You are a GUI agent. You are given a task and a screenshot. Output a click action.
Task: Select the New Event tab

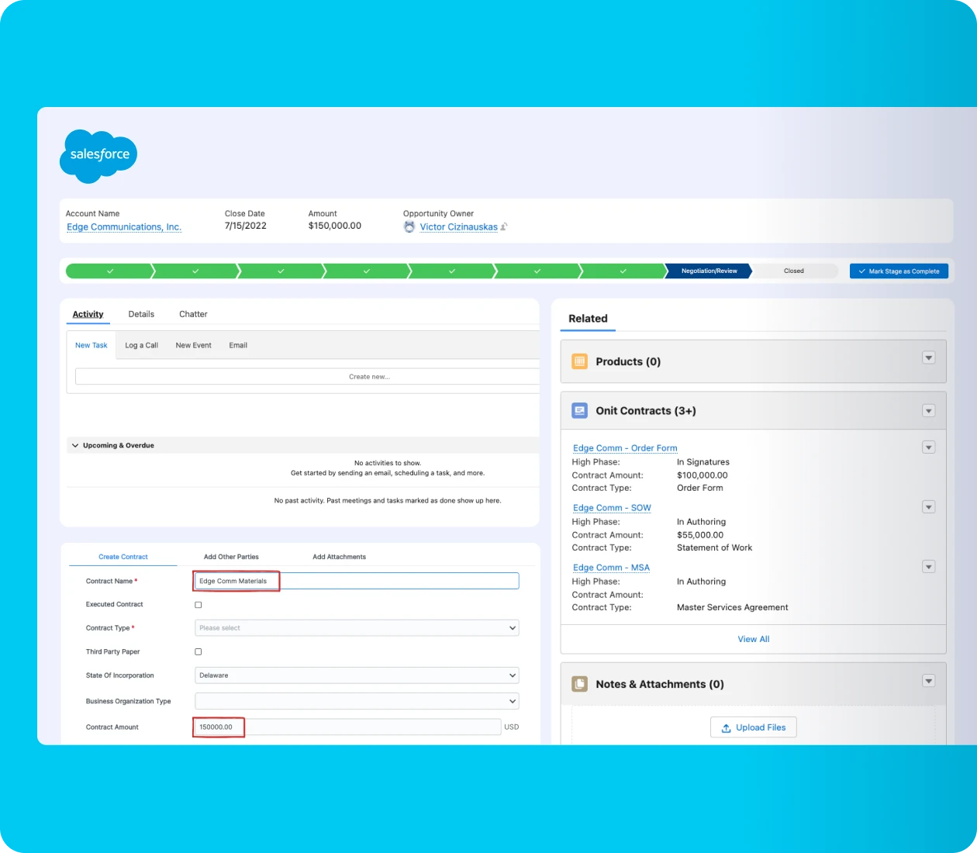[x=194, y=346]
